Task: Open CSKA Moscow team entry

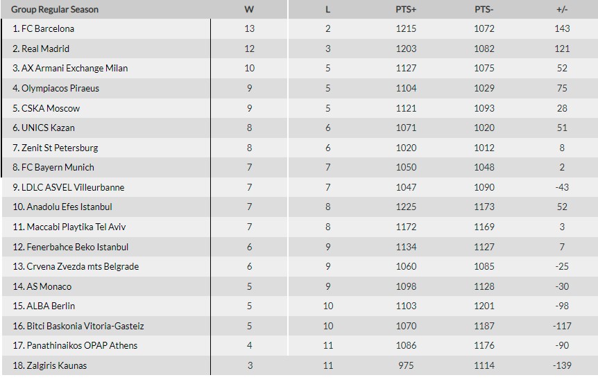Action: tap(51, 108)
